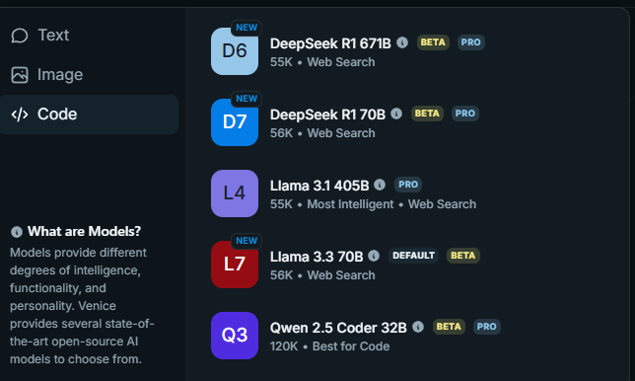Click '56K • Web Search' under DeepSeek 70B
Screen dimensions: 635x381
(322, 133)
